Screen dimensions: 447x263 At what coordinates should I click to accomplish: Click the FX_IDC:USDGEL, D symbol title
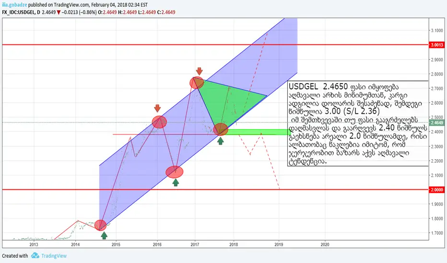[x=21, y=12]
